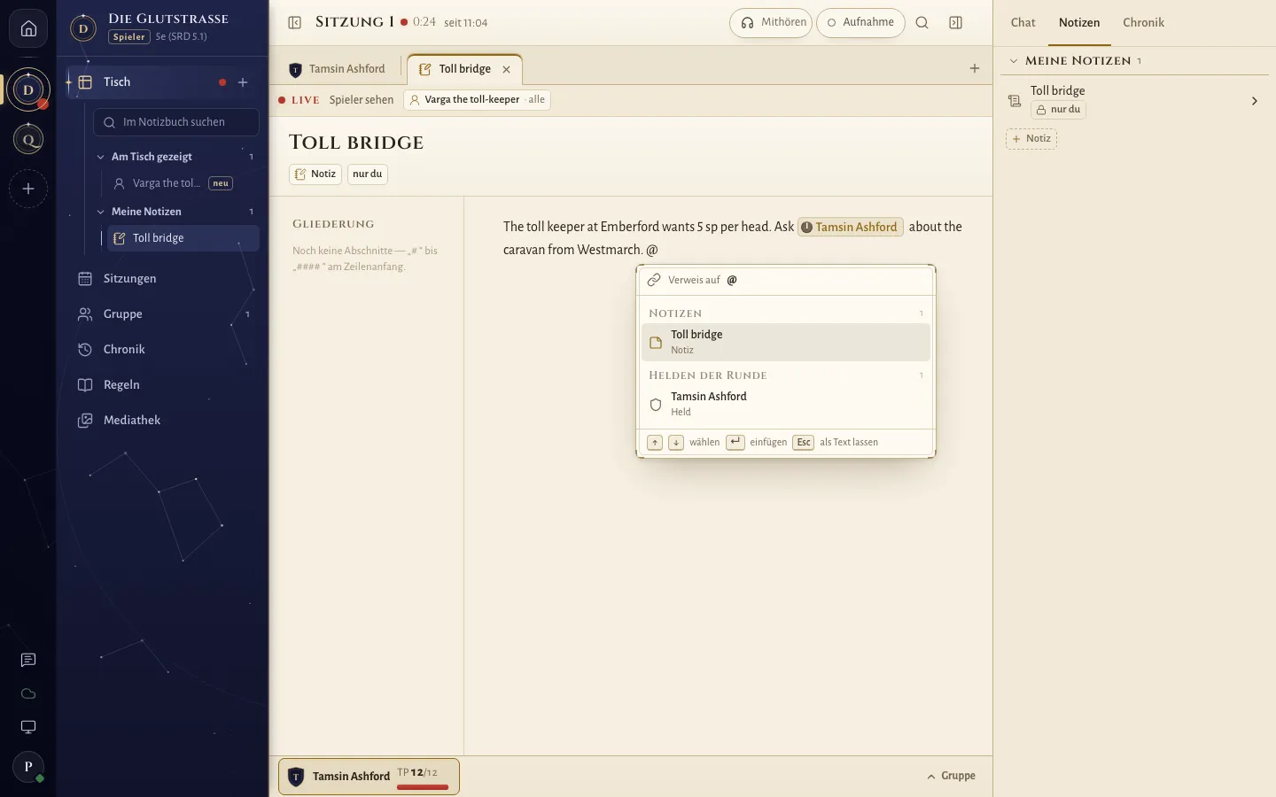Add a new tab with the plus

click(x=975, y=68)
